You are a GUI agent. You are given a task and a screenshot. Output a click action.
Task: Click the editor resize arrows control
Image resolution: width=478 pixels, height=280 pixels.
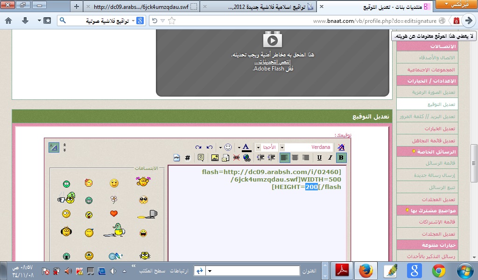(x=64, y=147)
